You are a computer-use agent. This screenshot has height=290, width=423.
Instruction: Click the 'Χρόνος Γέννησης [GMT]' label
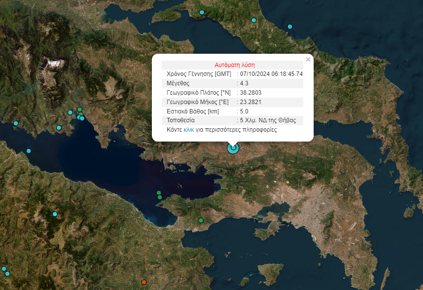pos(199,74)
